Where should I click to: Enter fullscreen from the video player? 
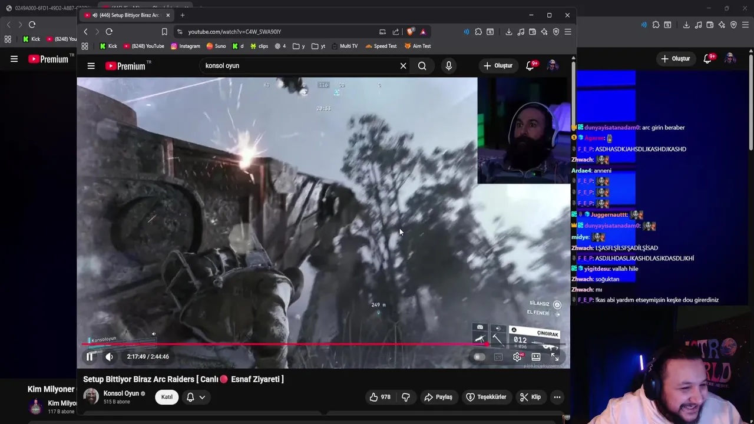555,356
